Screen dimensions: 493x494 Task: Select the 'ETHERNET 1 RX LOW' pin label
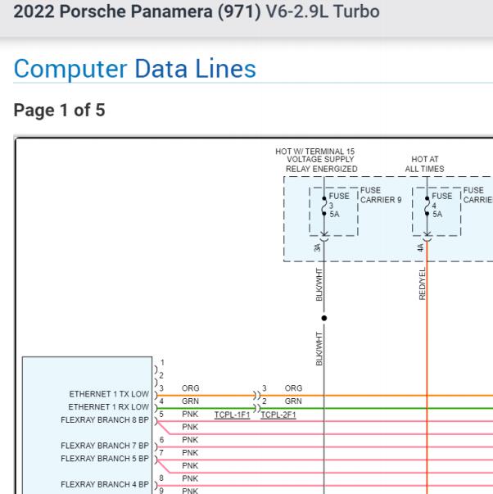tap(109, 407)
